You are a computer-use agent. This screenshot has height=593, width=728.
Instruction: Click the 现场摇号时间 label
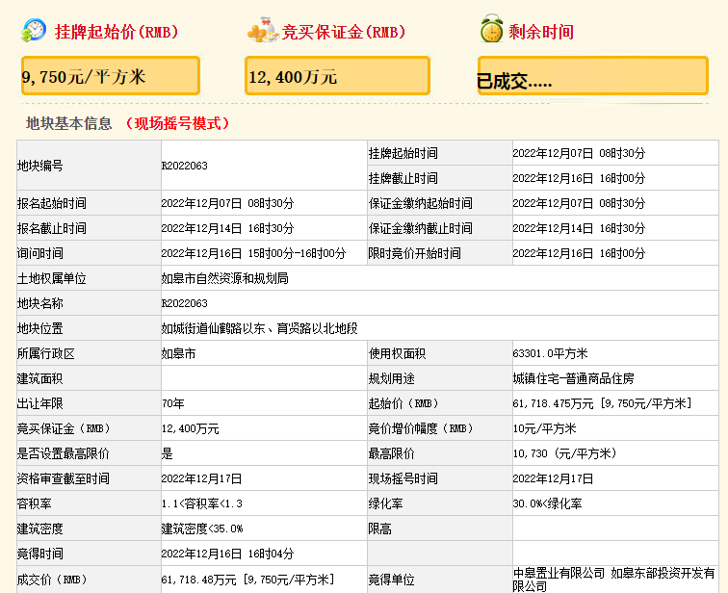403,478
